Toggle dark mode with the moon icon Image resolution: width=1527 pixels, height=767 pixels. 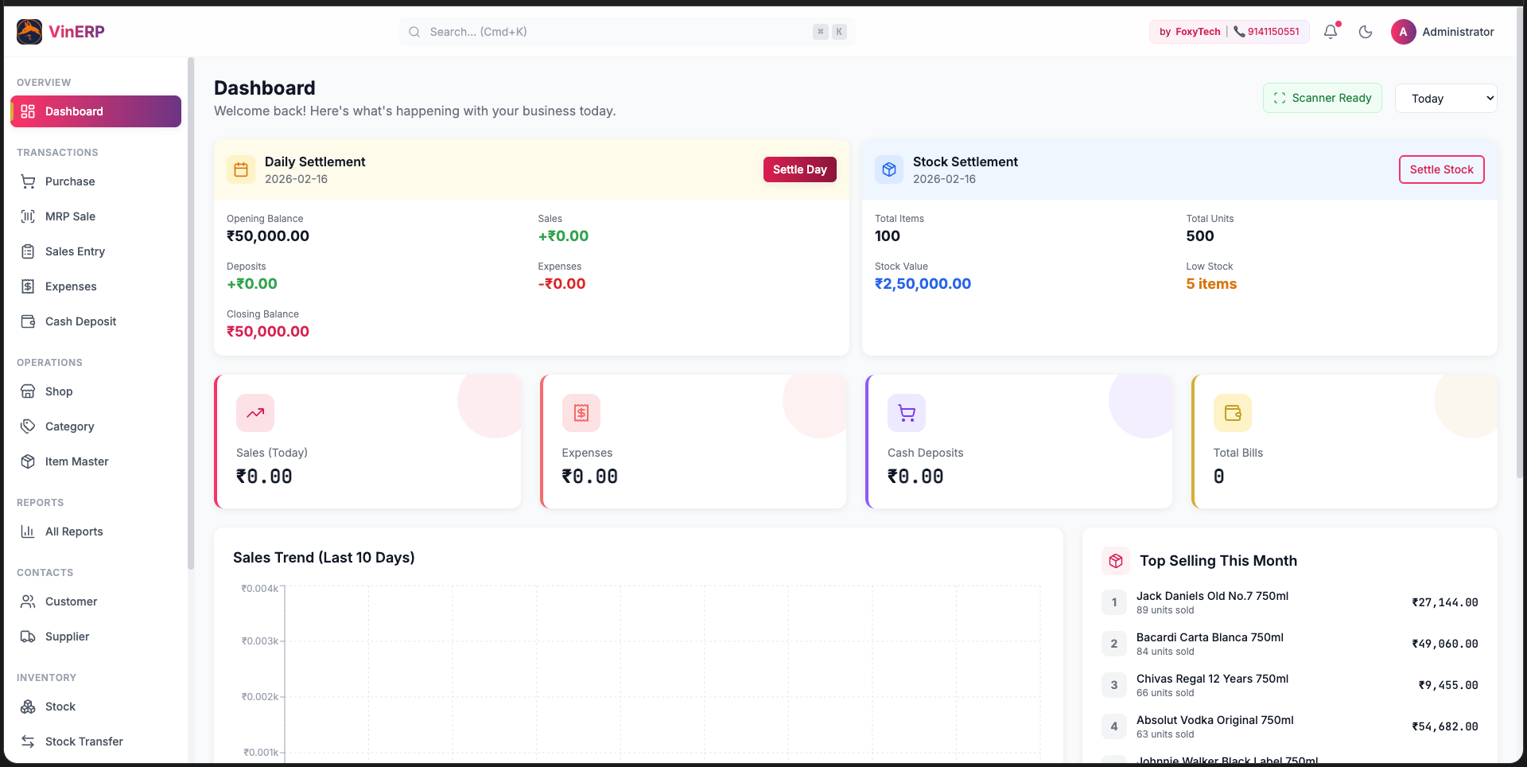pos(1366,32)
